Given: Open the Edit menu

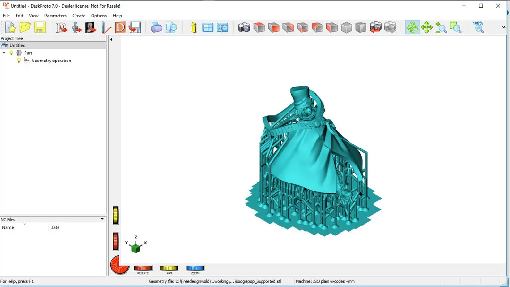Looking at the screenshot, I should click(19, 16).
